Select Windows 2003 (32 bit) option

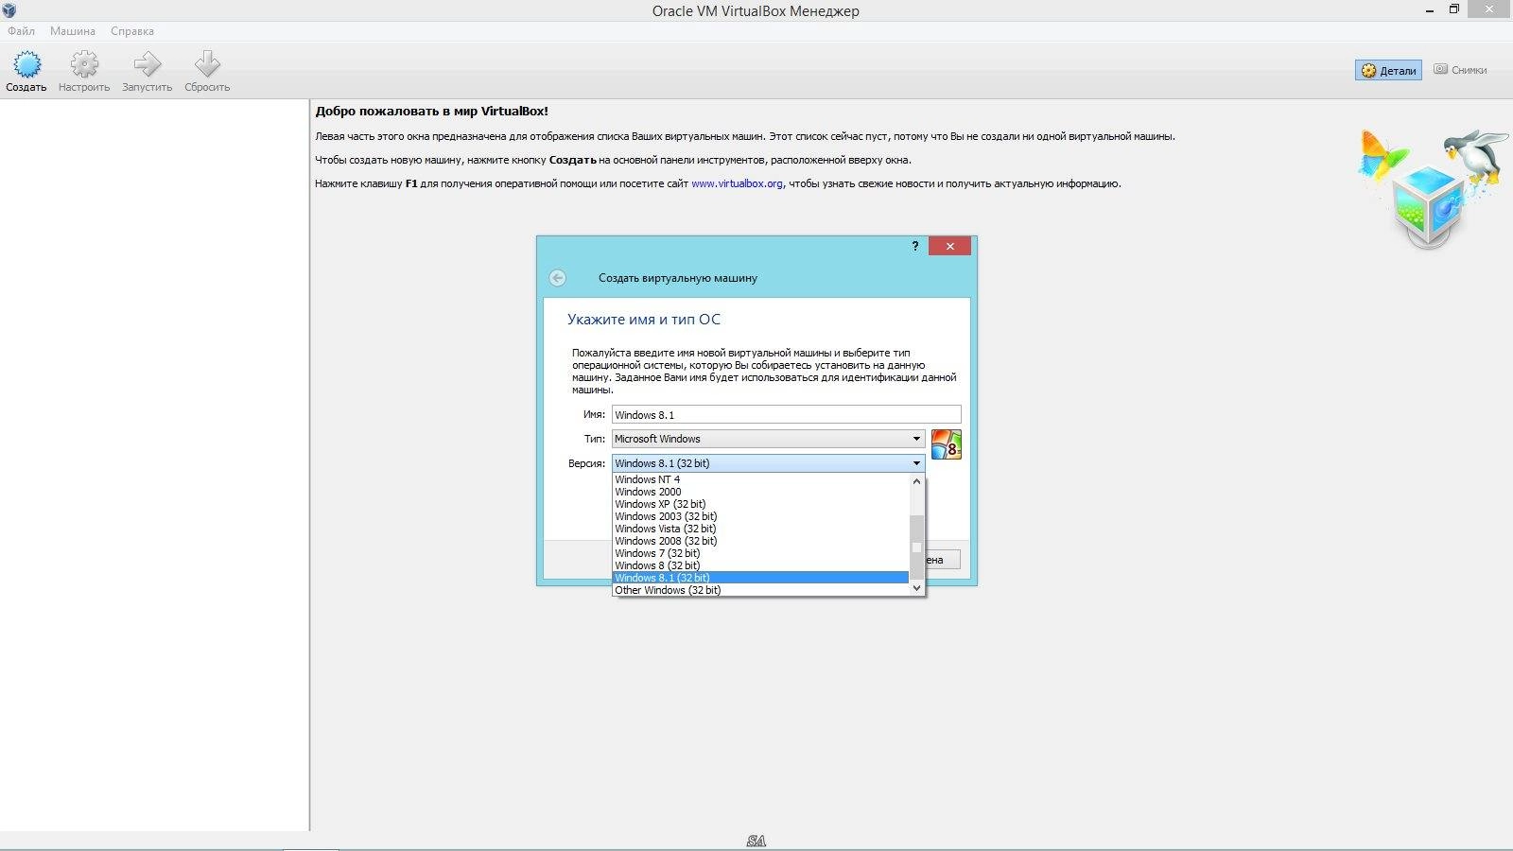[761, 516]
